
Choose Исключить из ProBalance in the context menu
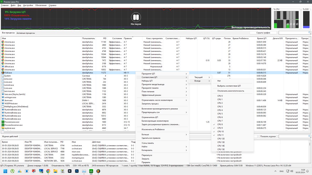(x=162, y=129)
